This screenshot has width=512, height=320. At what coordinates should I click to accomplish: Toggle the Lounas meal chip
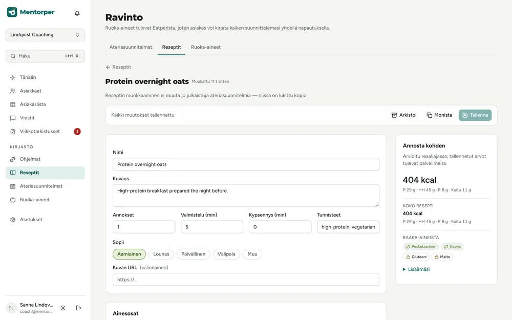coord(161,254)
